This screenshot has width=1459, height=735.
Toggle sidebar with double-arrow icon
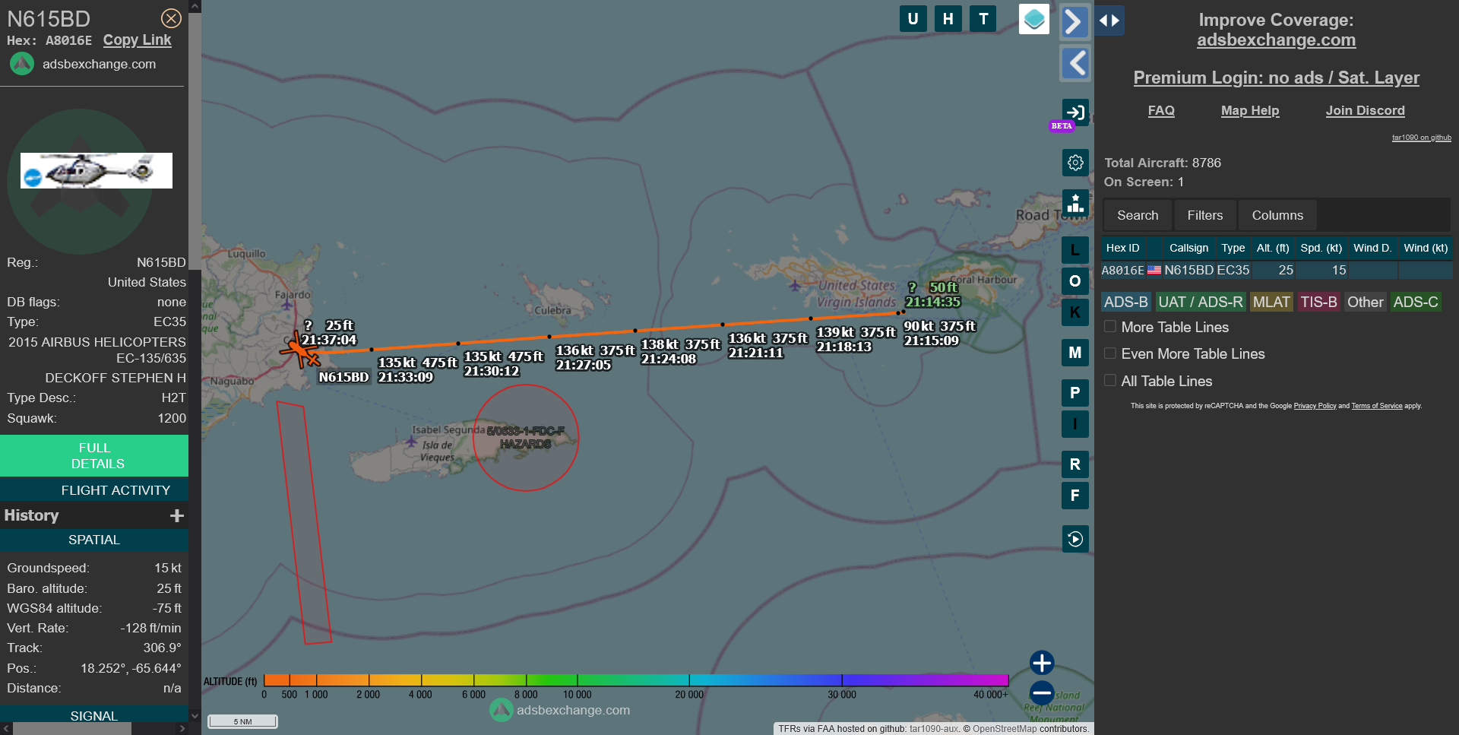(x=1109, y=21)
